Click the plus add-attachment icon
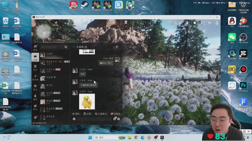The width and height of the screenshot is (252, 141). [x=119, y=119]
